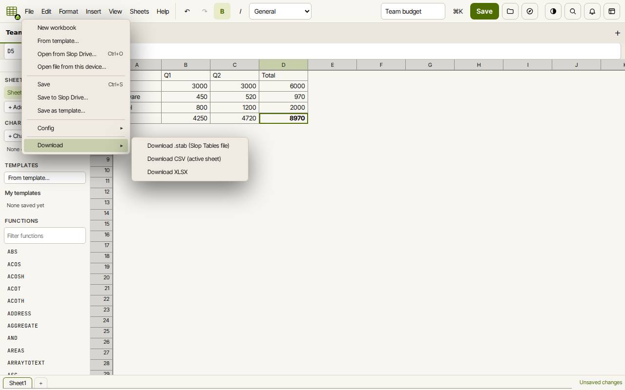Viewport: 625px width, 390px height.
Task: Choose Save to Slop Drive... entry
Action: (76, 97)
